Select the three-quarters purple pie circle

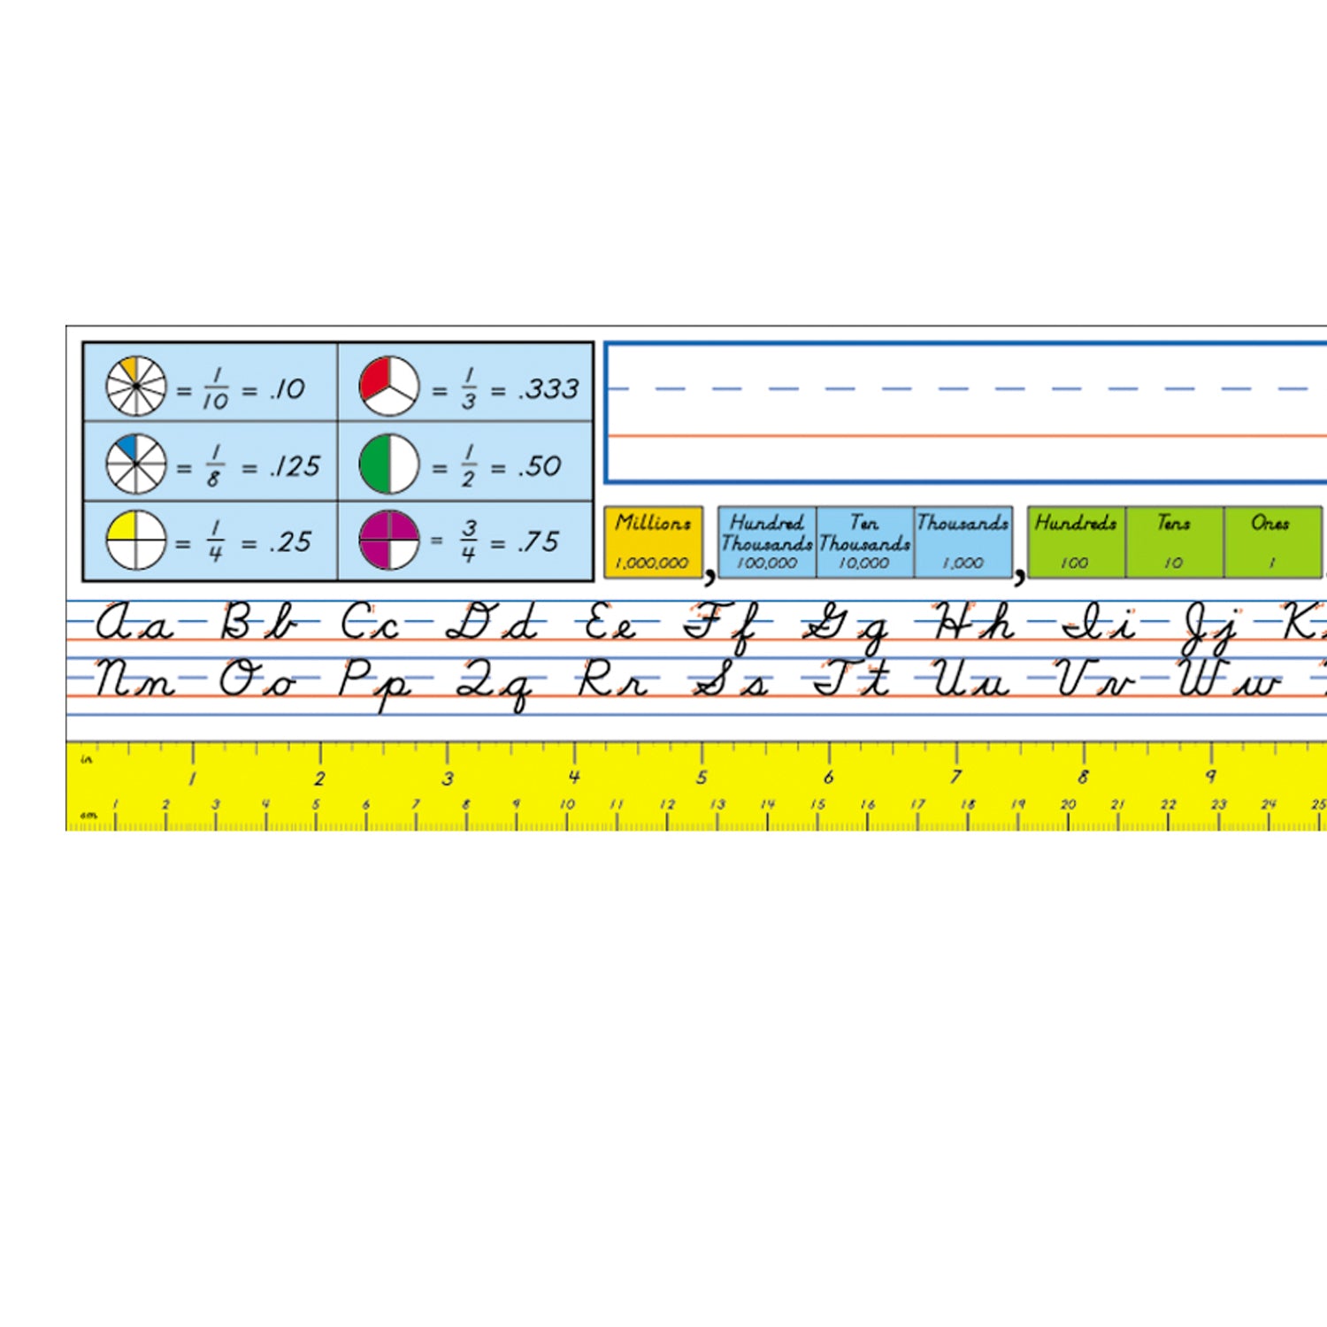[x=389, y=540]
